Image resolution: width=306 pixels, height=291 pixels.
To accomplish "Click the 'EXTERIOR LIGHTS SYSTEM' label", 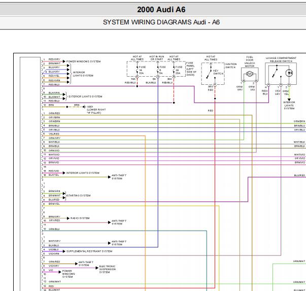I will tap(85, 96).
